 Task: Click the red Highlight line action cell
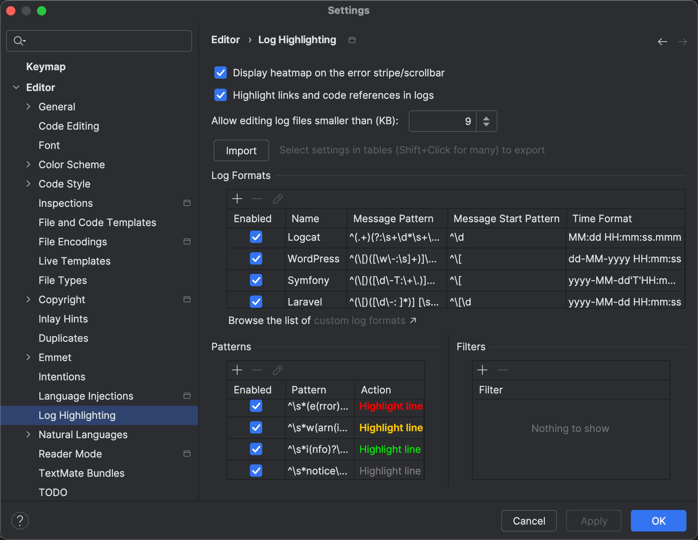(390, 406)
